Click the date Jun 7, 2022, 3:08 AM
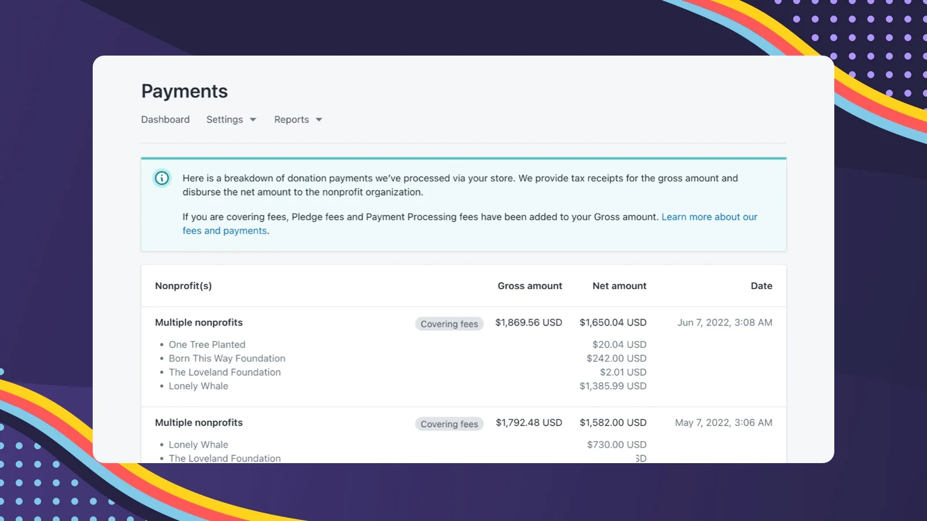The image size is (927, 521). click(725, 322)
